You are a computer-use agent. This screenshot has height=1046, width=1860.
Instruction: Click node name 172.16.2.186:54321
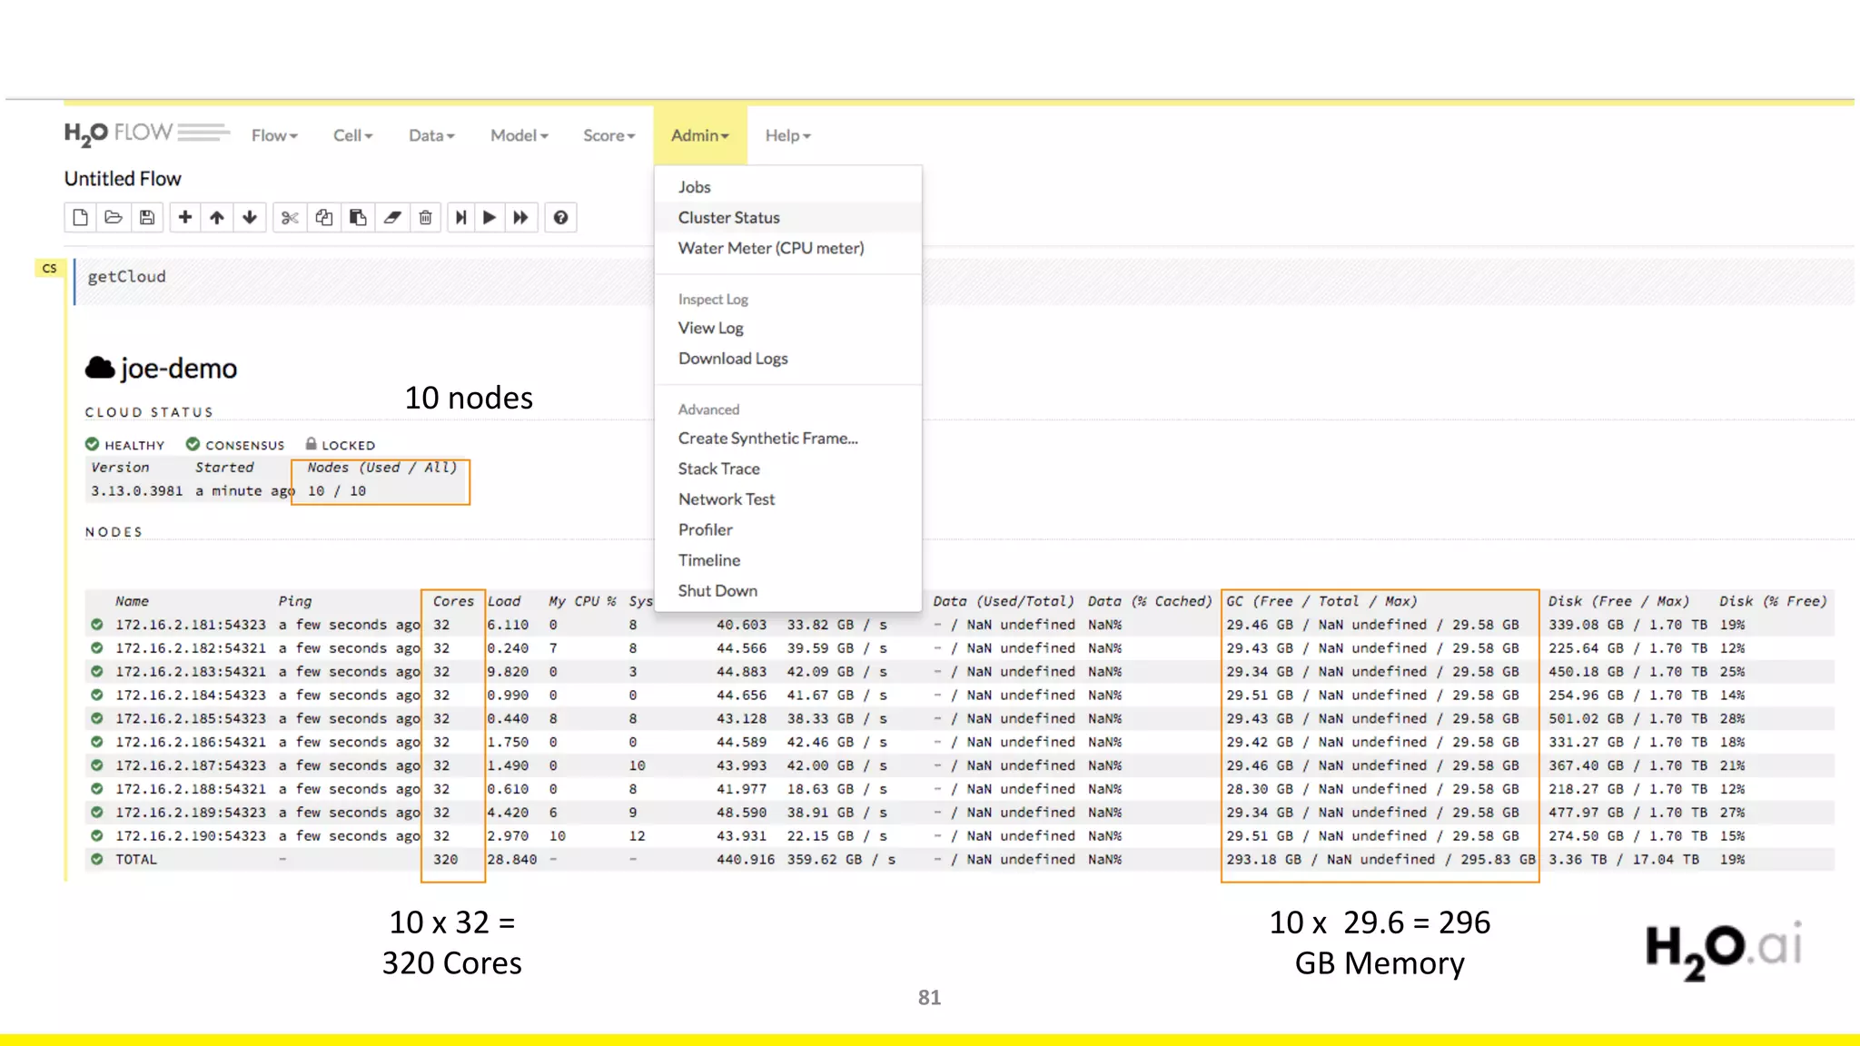(x=191, y=742)
